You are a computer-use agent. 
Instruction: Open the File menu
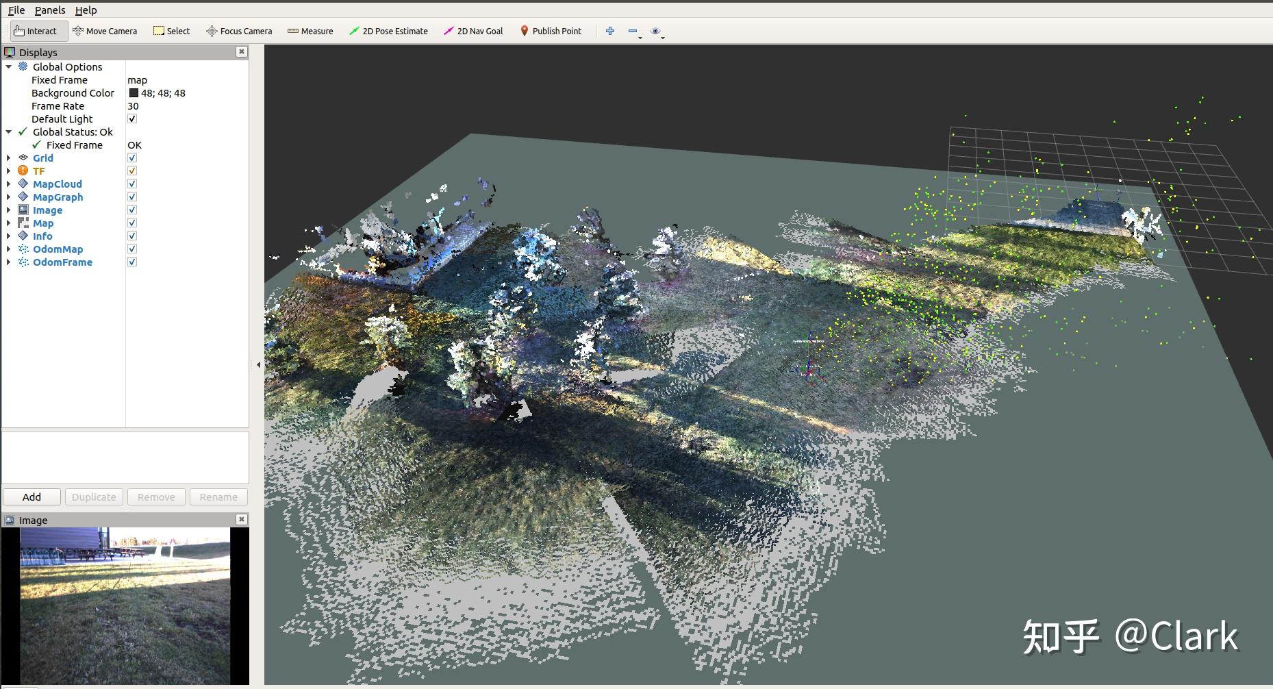coord(16,10)
